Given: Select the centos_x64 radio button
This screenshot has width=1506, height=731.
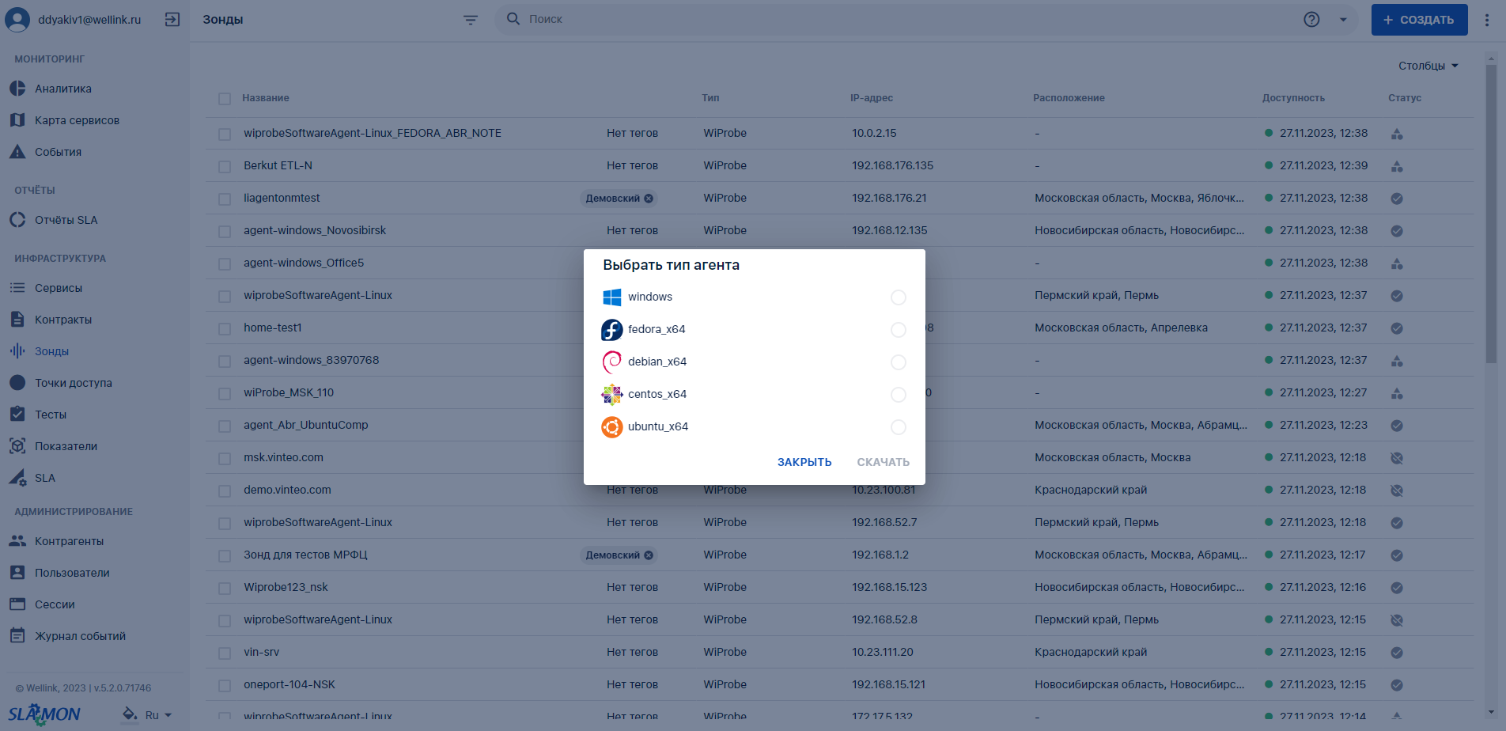Looking at the screenshot, I should tap(899, 395).
